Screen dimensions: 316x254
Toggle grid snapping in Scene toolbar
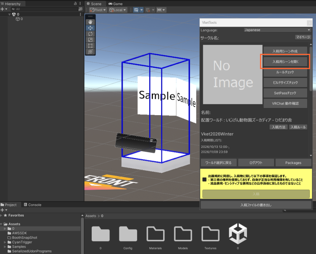136,10
